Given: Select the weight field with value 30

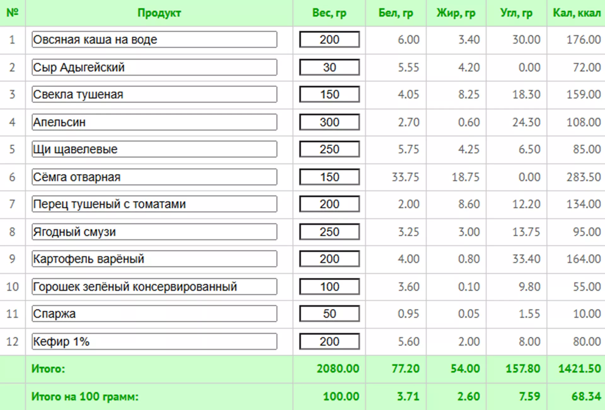Looking at the screenshot, I should pyautogui.click(x=330, y=67).
